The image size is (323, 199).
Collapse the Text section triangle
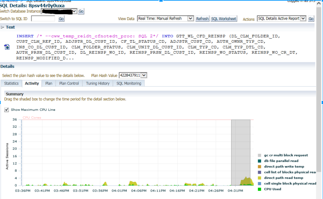pyautogui.click(x=2, y=27)
